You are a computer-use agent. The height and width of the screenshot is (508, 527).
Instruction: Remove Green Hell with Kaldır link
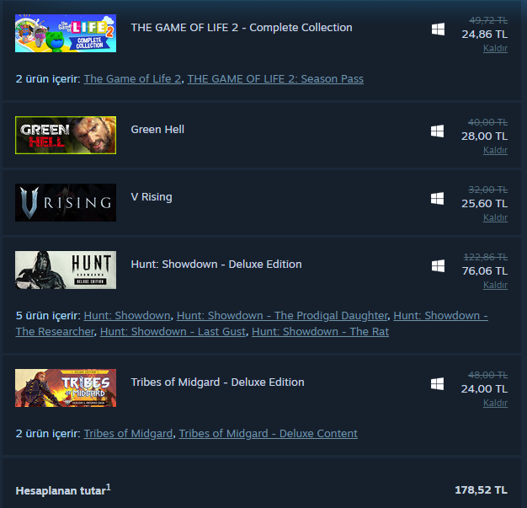[495, 151]
